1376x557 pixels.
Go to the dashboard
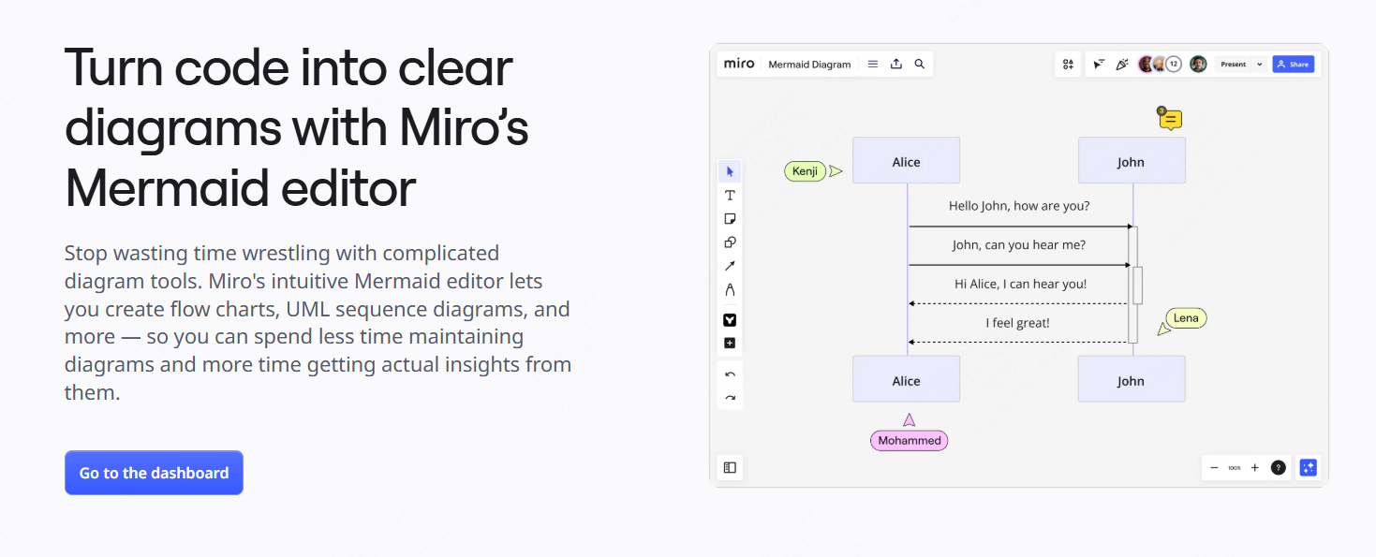(154, 473)
